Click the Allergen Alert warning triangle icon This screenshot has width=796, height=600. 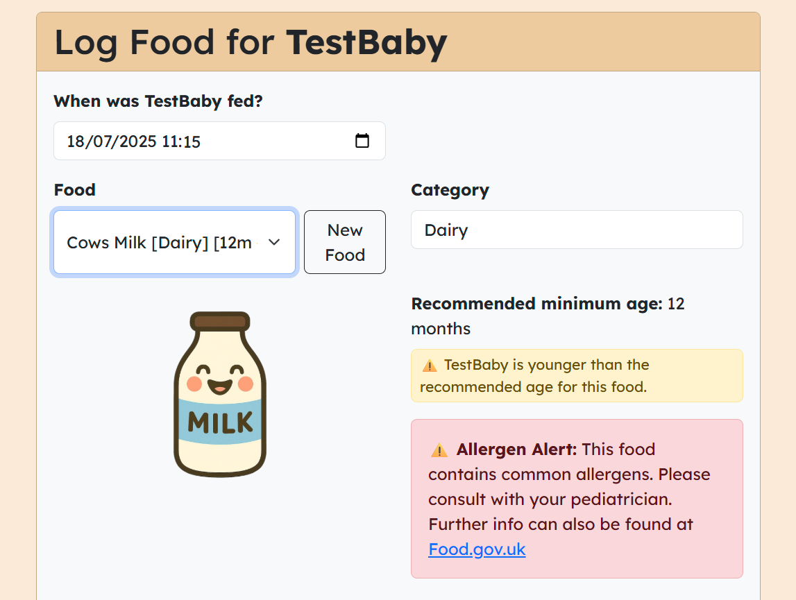tap(439, 449)
